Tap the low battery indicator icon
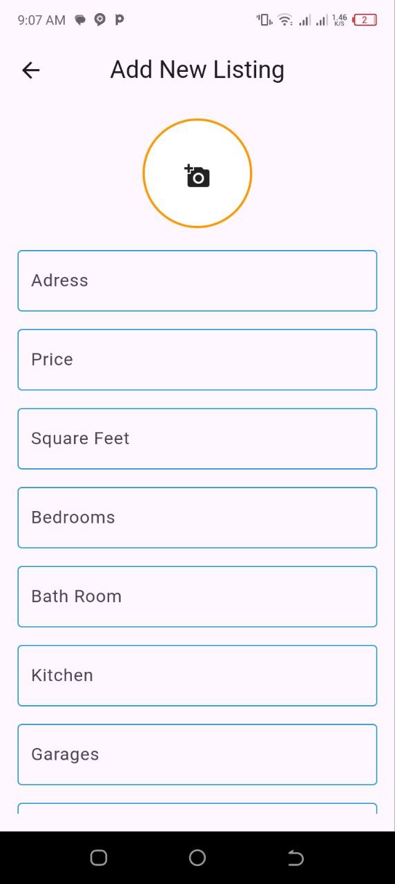Screen dimensions: 395x884 pos(365,20)
